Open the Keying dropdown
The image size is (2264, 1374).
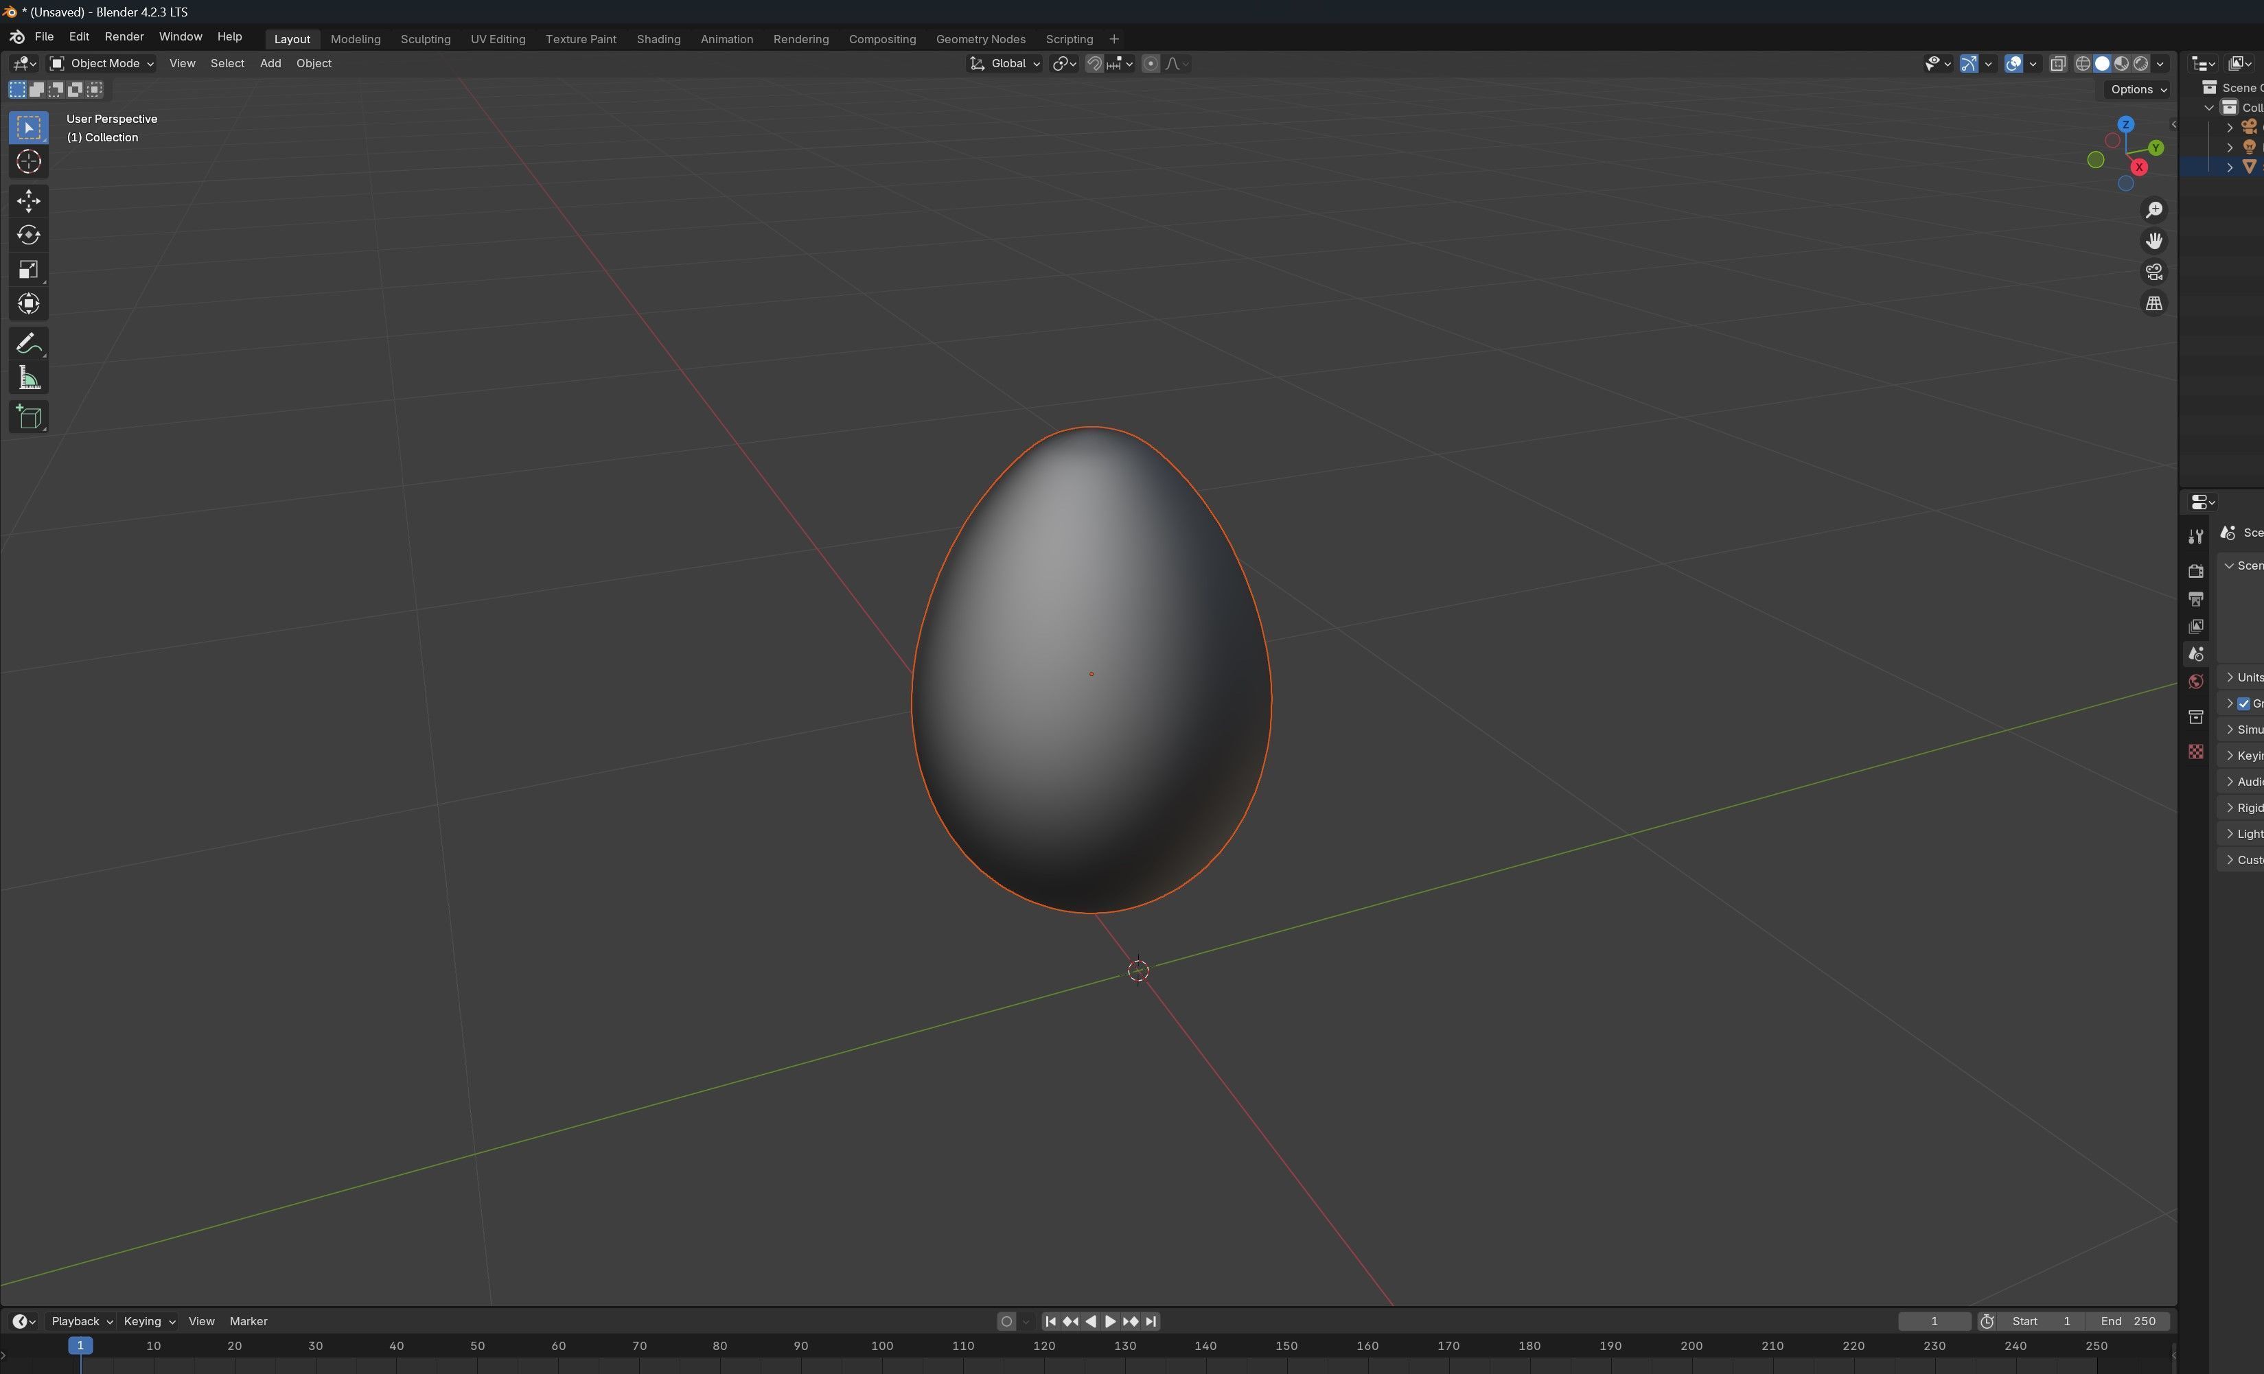click(x=149, y=1322)
